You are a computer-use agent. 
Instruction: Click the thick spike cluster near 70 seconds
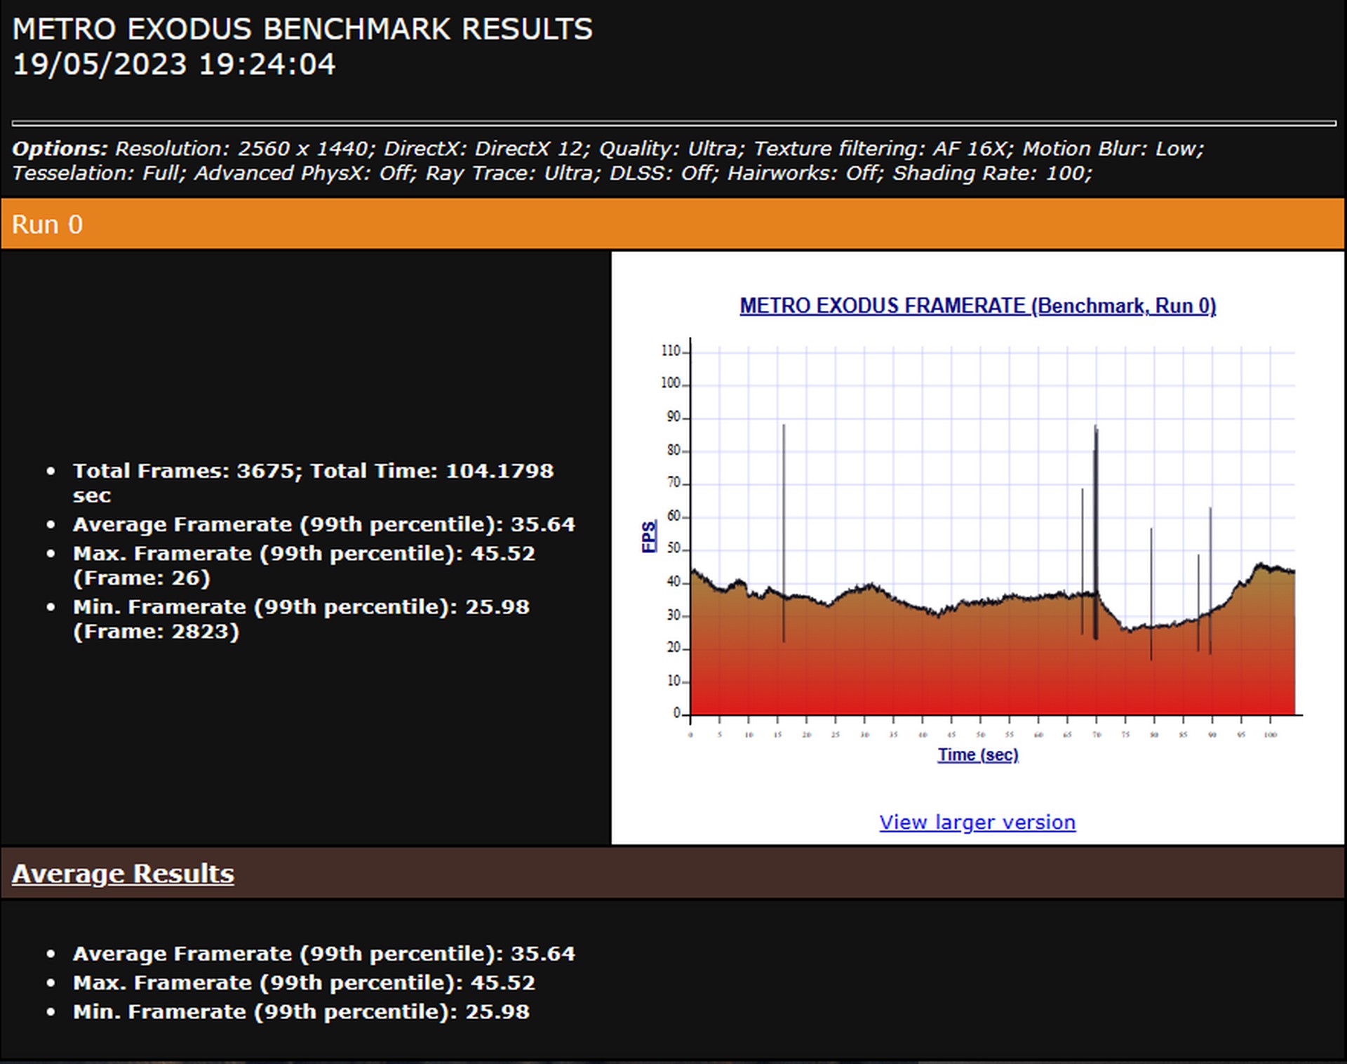[x=1096, y=505]
